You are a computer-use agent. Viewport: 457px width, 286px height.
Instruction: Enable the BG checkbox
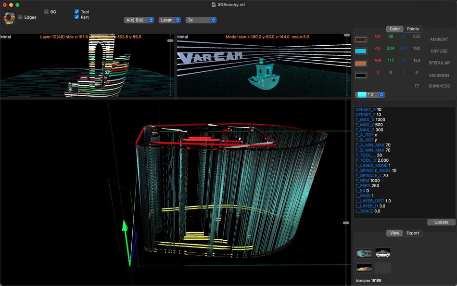coord(46,12)
